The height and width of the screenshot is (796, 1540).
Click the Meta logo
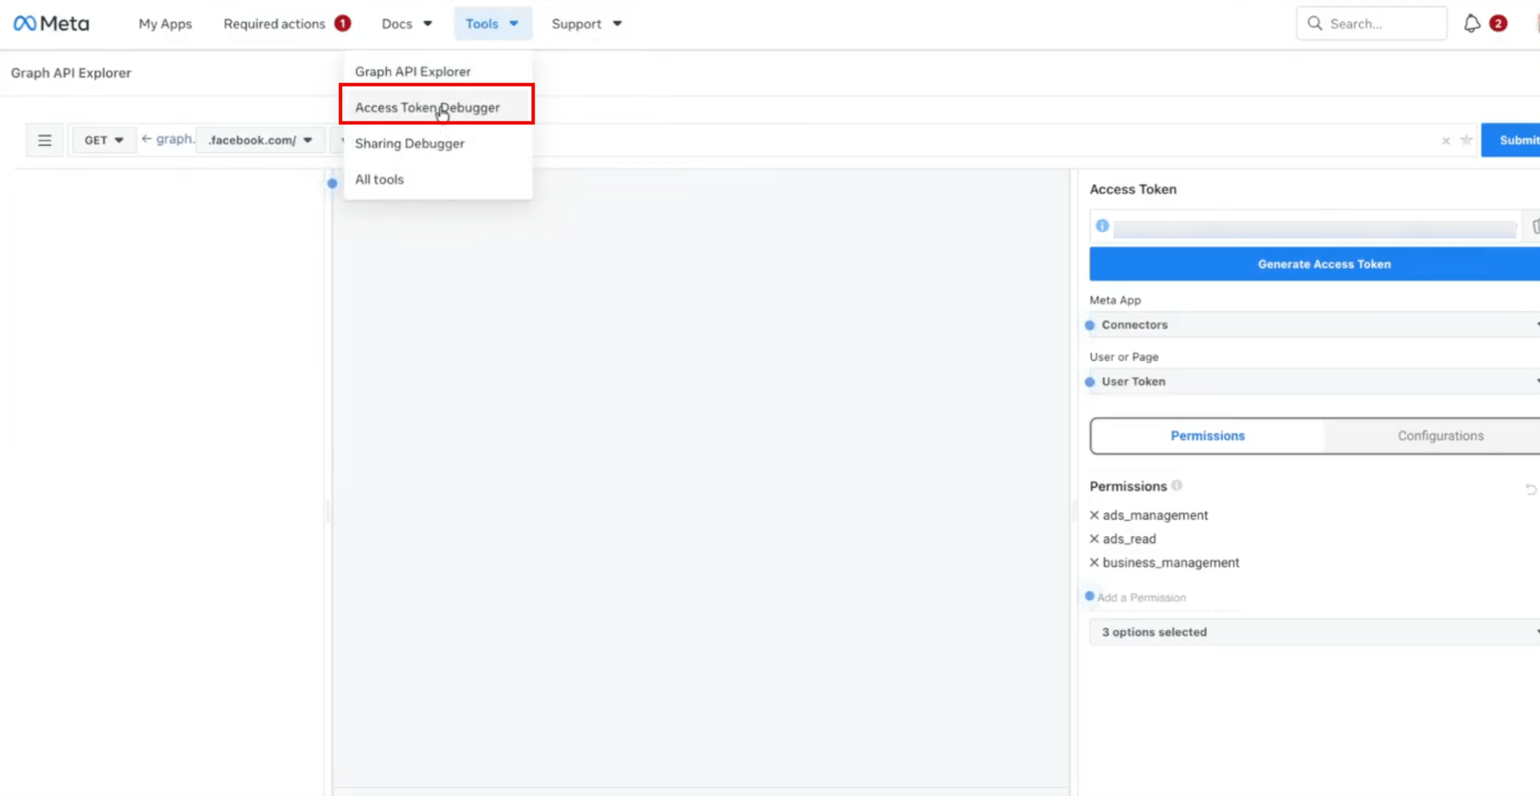click(x=51, y=24)
